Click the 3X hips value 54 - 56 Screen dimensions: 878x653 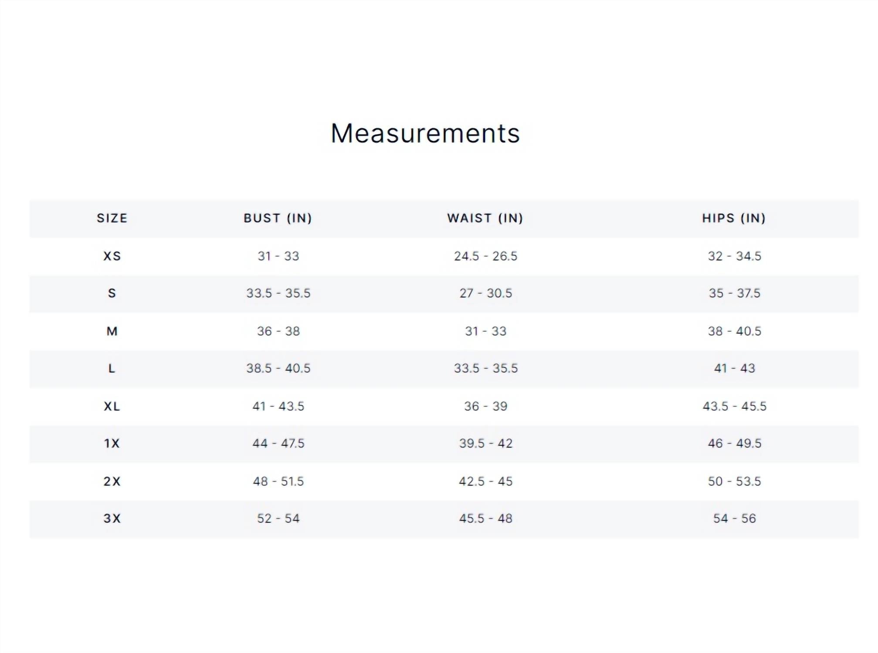click(734, 518)
